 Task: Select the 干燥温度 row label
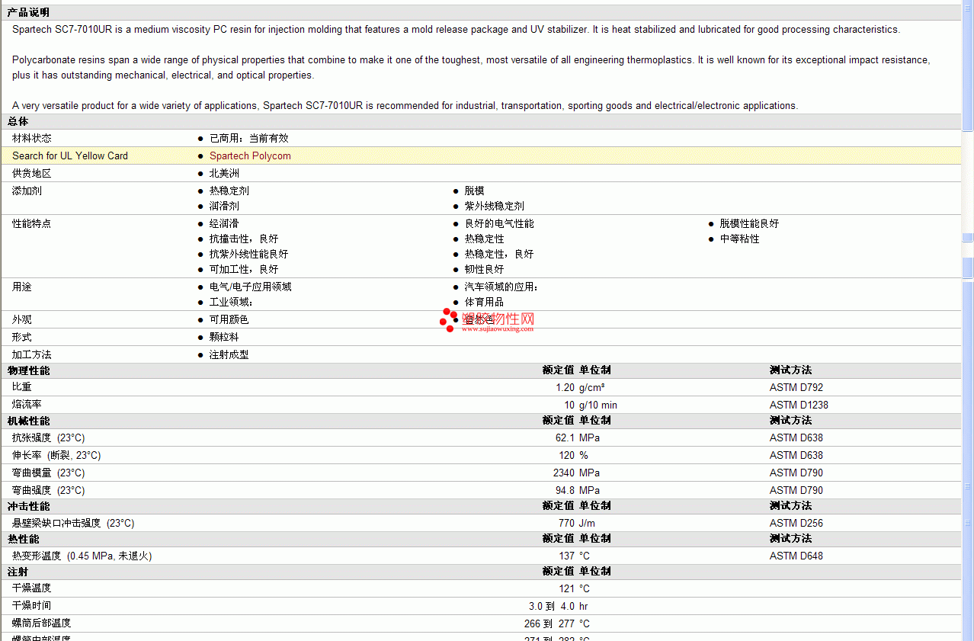tap(32, 588)
